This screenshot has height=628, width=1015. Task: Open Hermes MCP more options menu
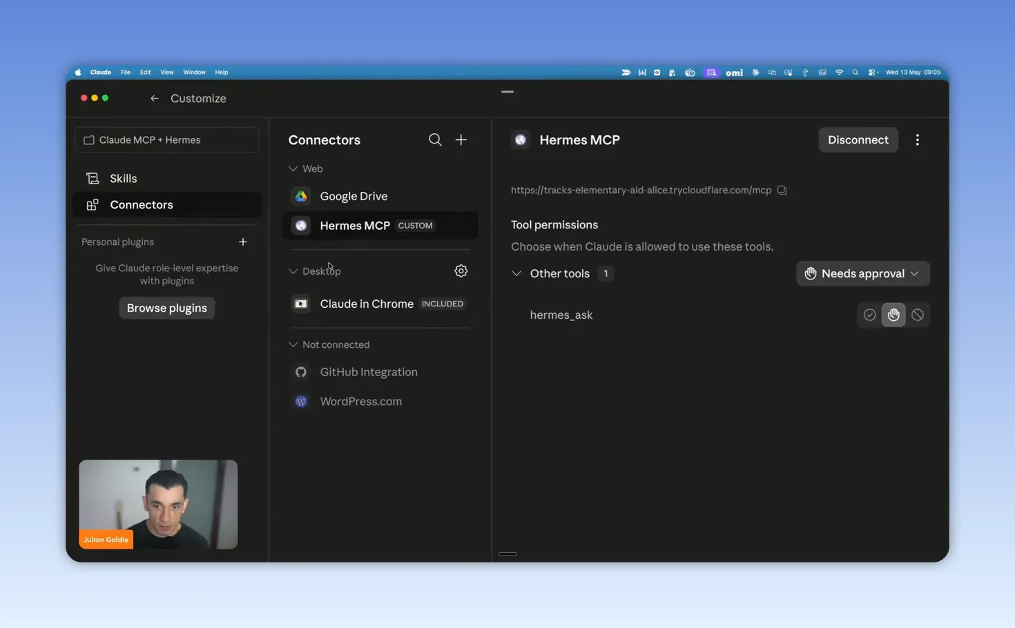click(917, 140)
